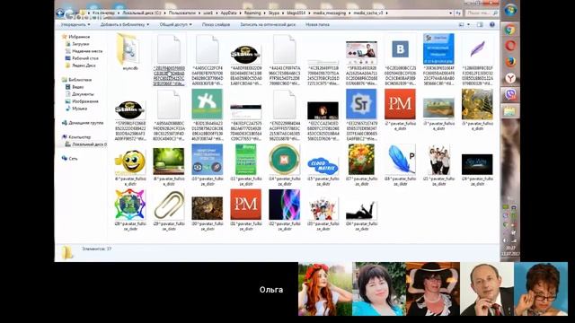Select the green X logo thumbnail
575x323 pixels.
pos(208,104)
